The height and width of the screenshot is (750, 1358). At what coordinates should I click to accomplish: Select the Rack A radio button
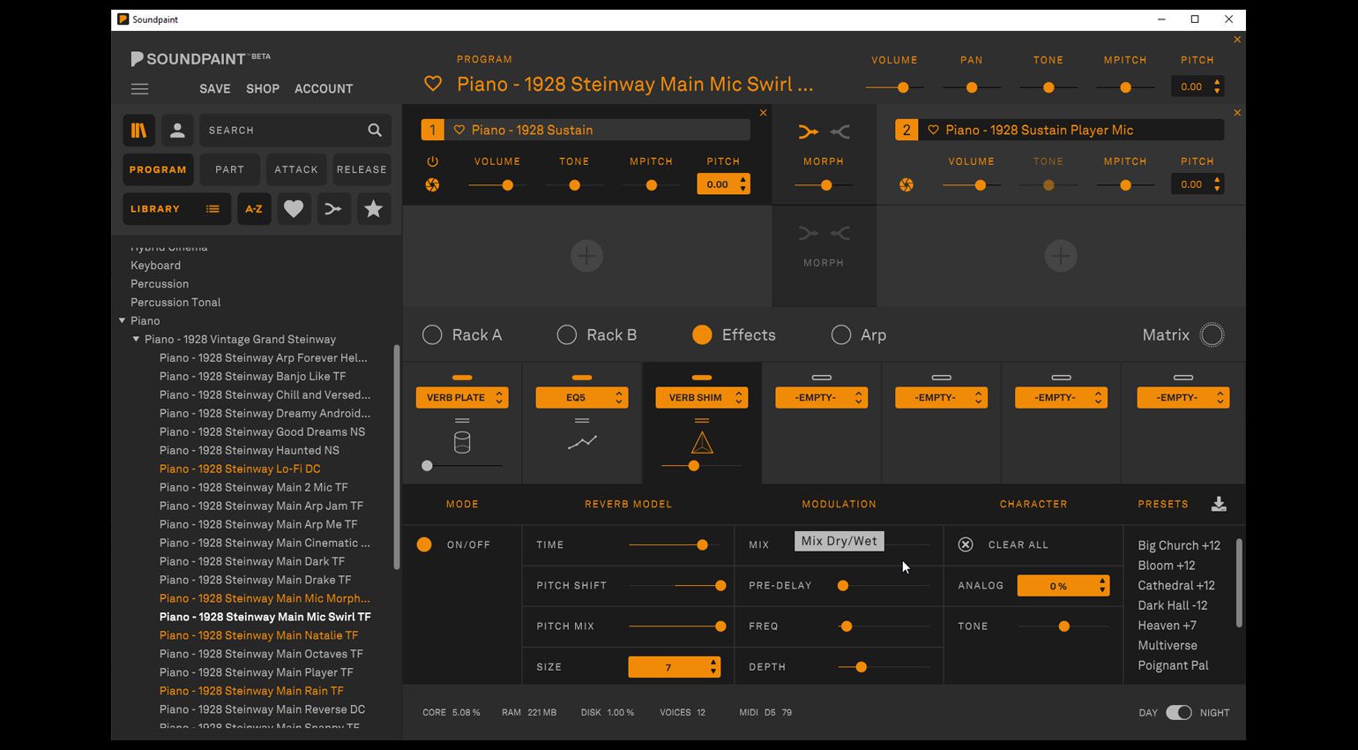tap(432, 335)
